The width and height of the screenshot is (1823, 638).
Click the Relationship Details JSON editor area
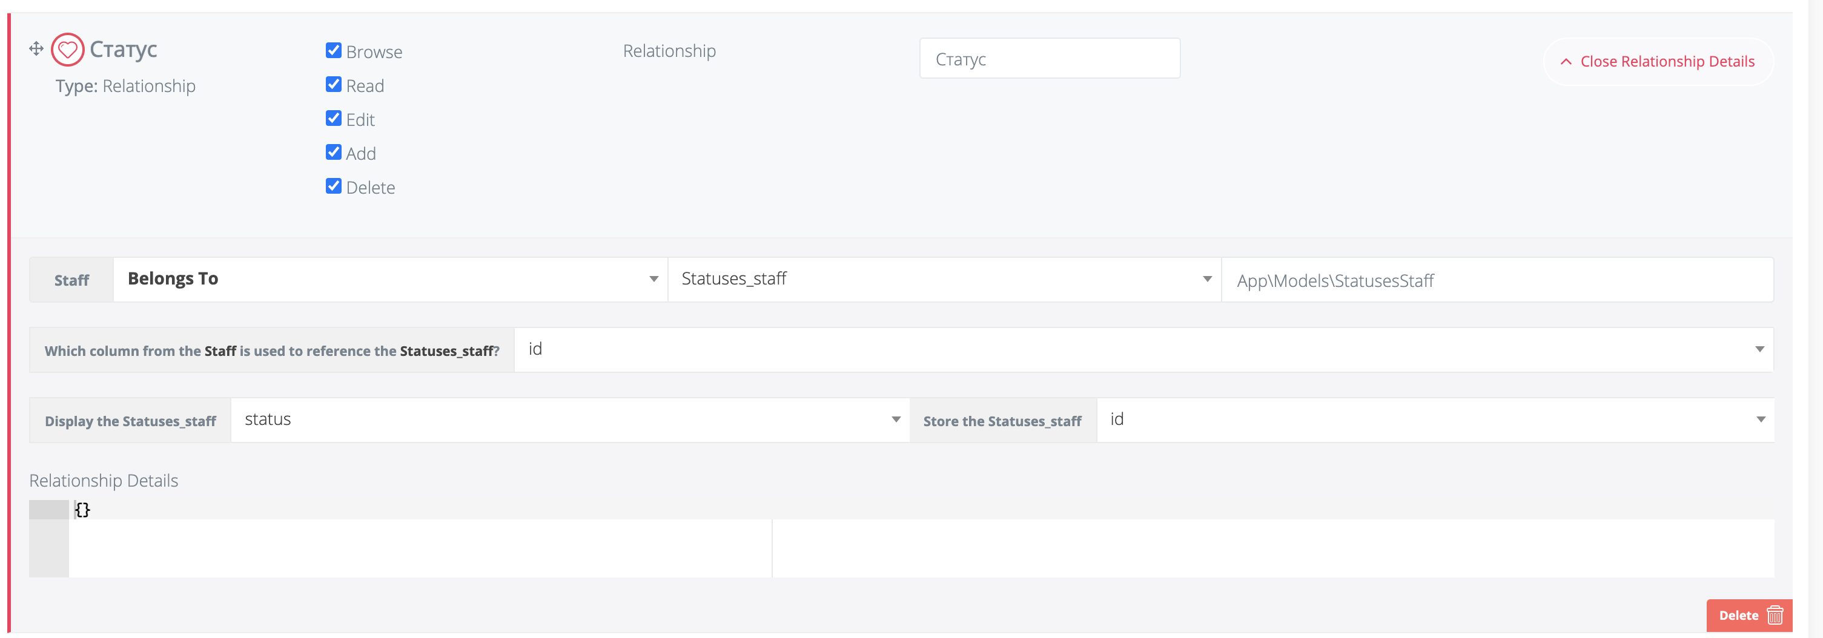click(x=425, y=538)
